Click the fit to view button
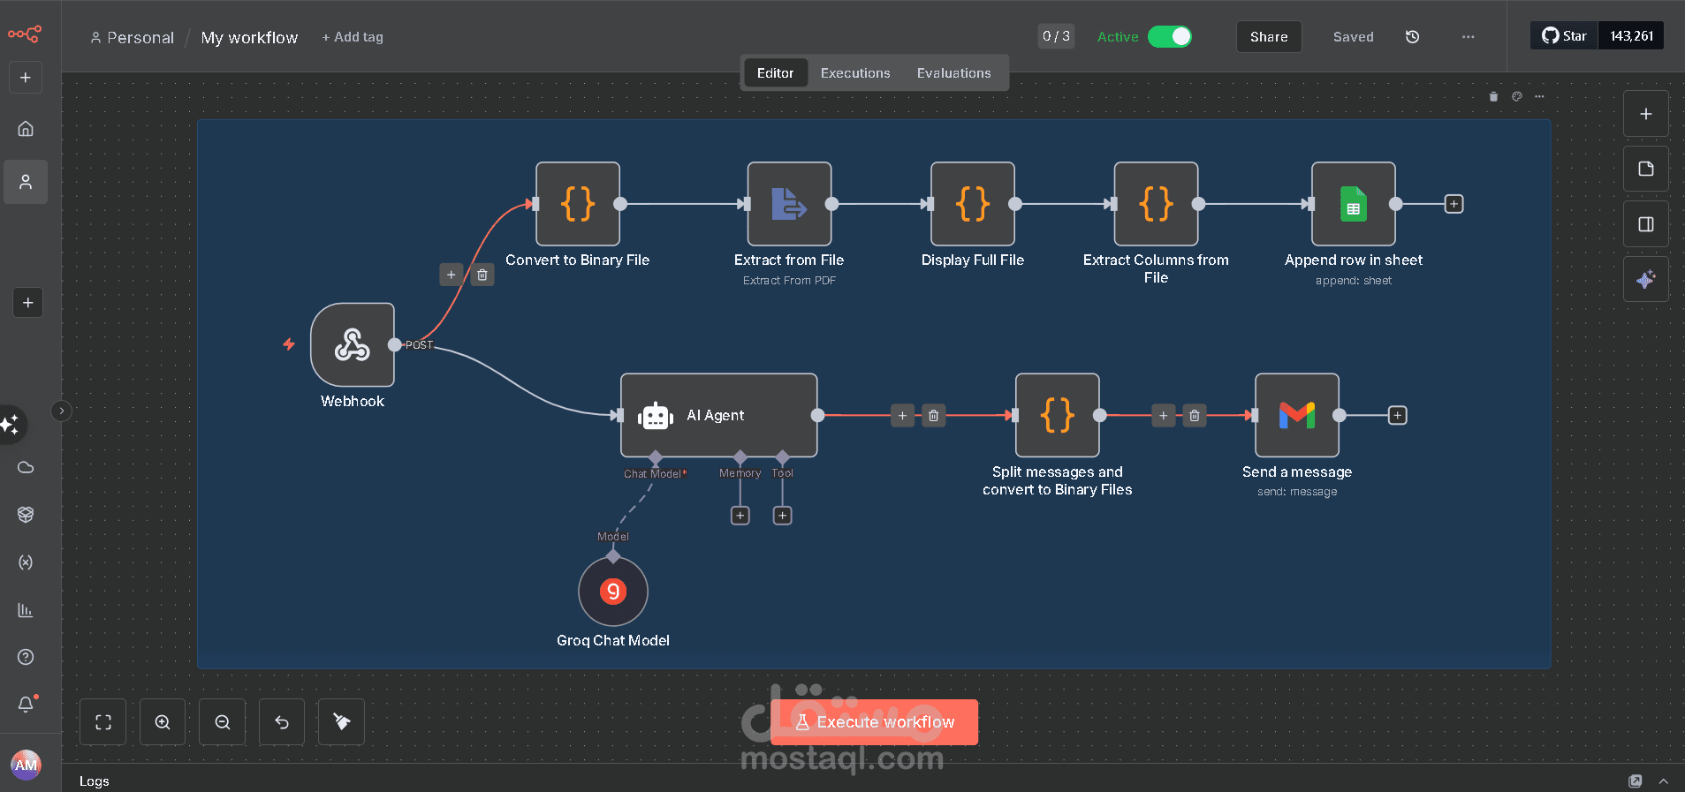The width and height of the screenshot is (1685, 792). tap(103, 722)
